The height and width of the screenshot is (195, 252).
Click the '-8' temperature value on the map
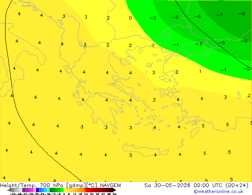click(x=242, y=14)
